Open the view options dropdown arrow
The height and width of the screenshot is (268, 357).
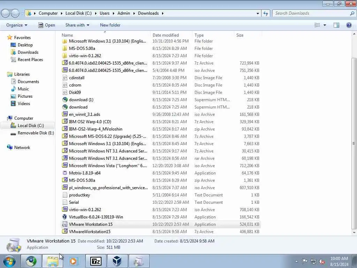click(325, 25)
